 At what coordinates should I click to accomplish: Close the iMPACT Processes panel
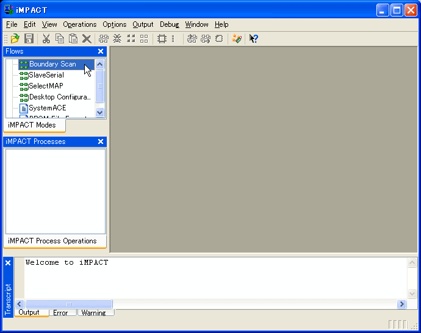tap(101, 141)
